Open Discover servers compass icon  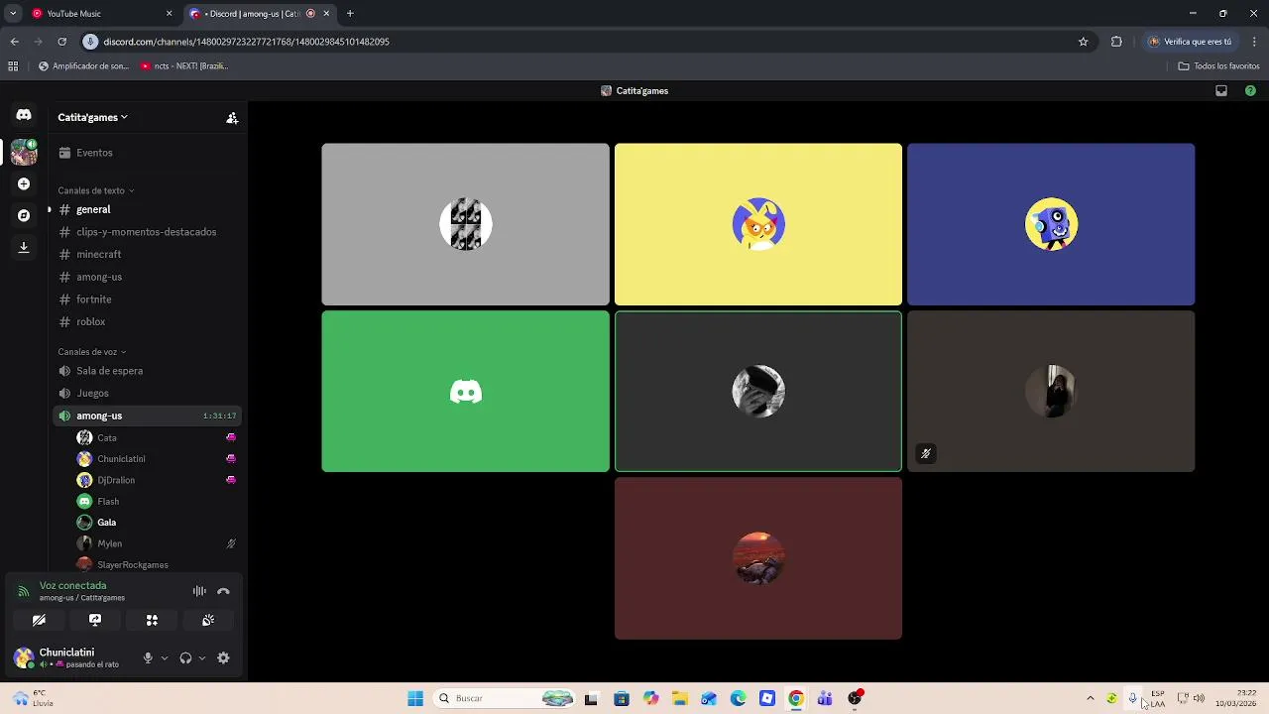(24, 215)
